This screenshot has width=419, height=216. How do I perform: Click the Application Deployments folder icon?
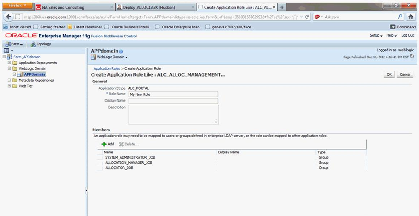pos(14,63)
